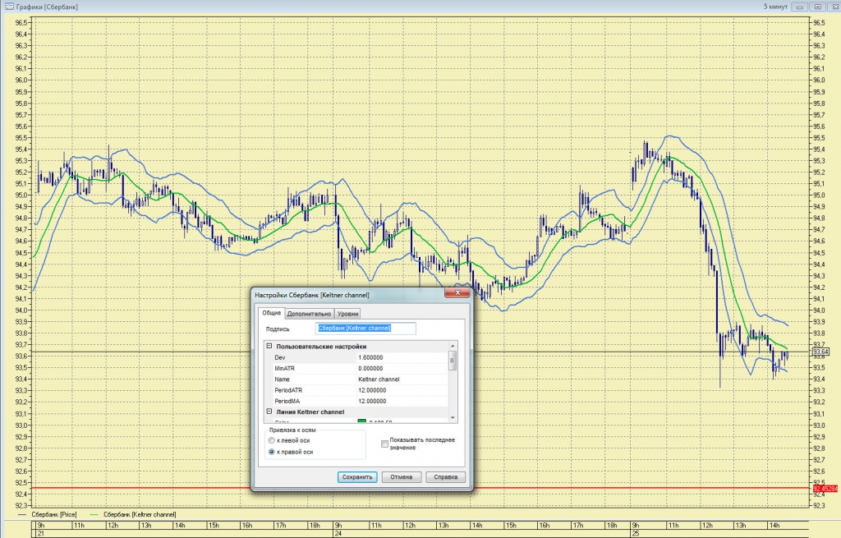The image size is (841, 538).
Task: Click the green line color swatch
Action: point(362,421)
